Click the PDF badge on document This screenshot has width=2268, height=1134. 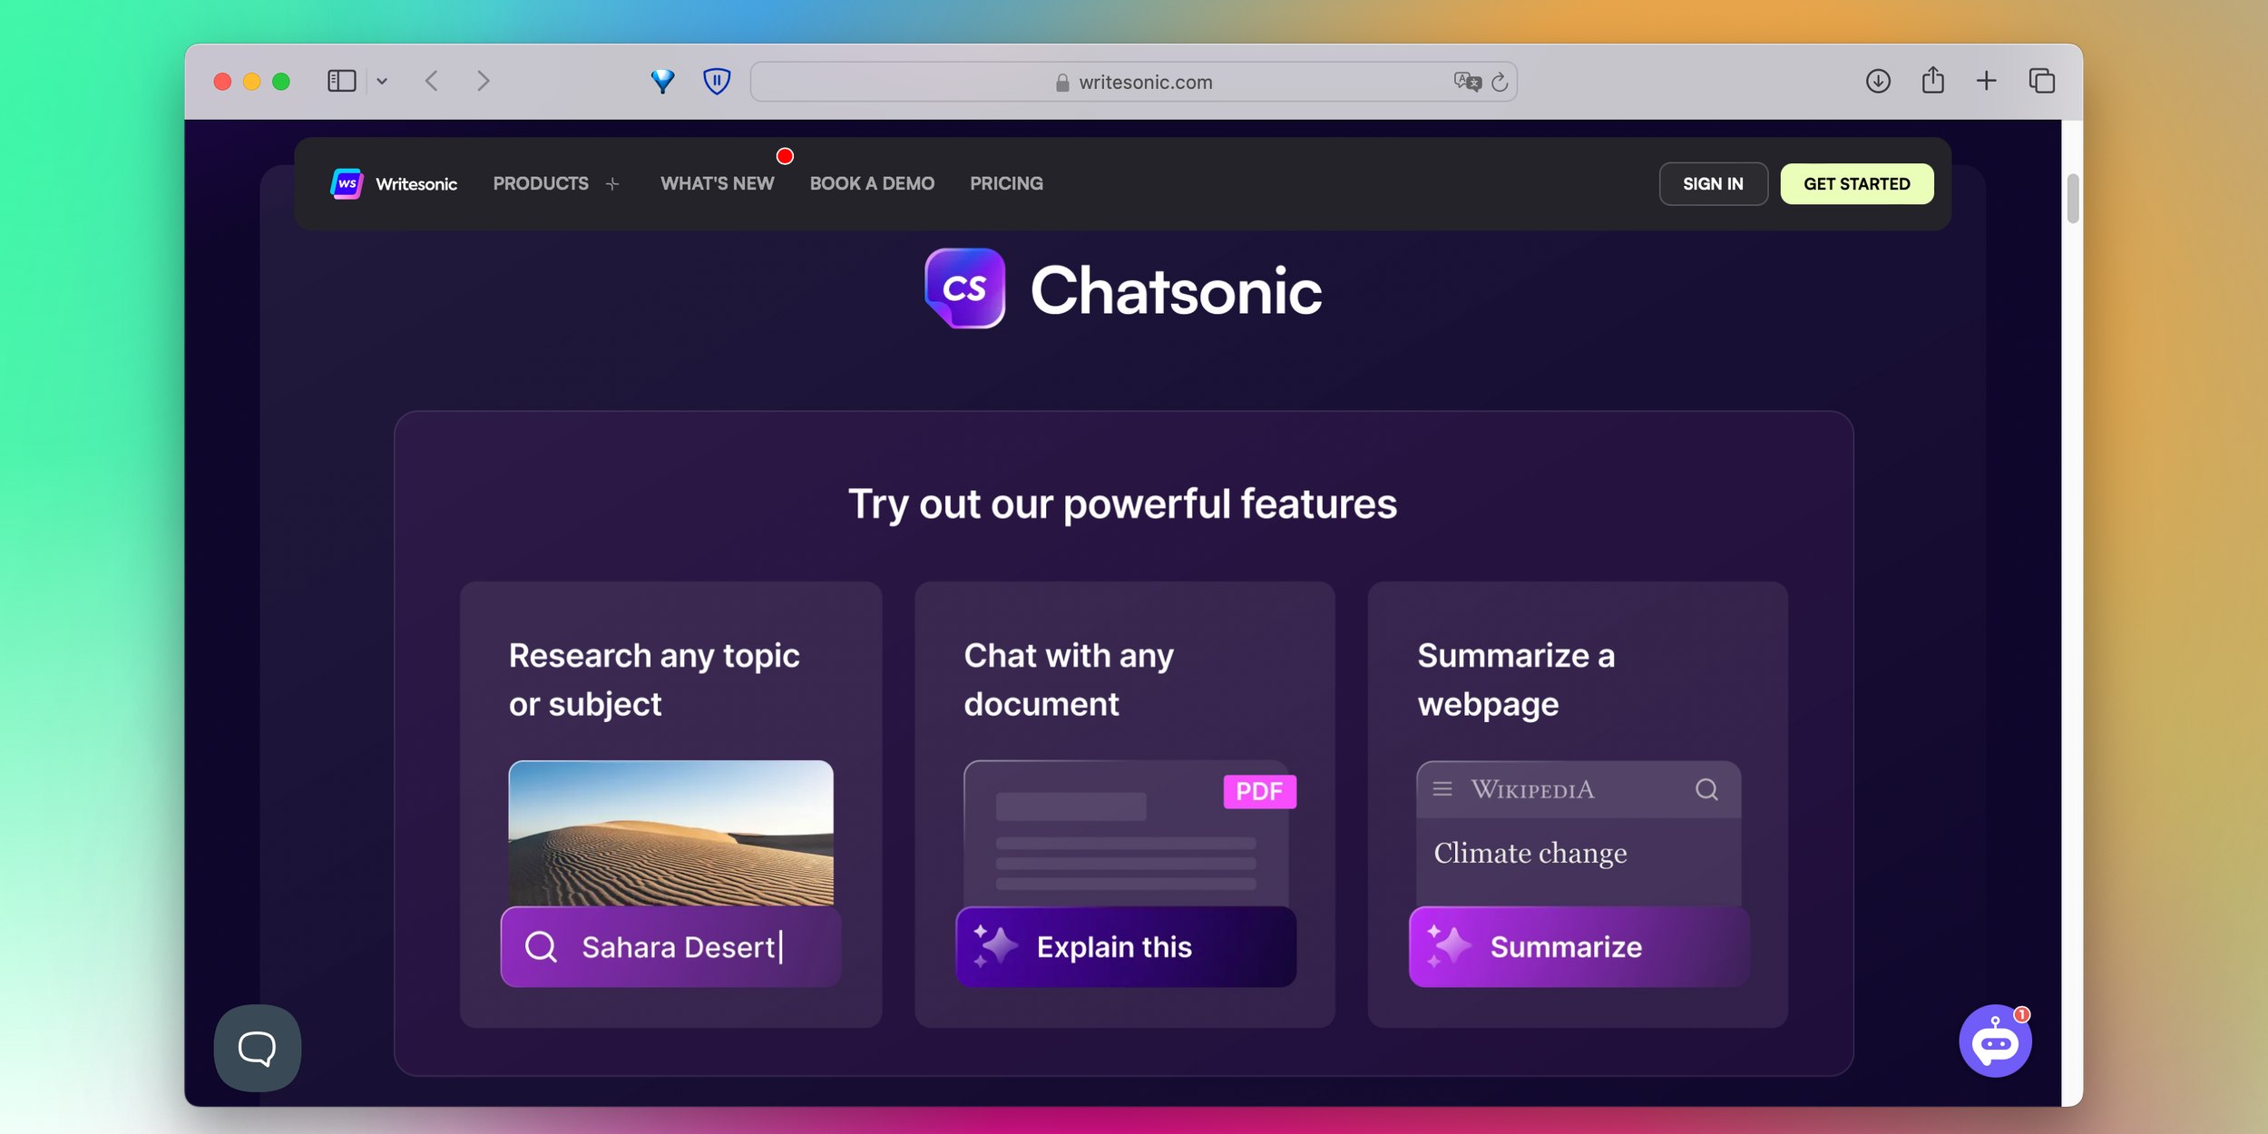(1259, 791)
